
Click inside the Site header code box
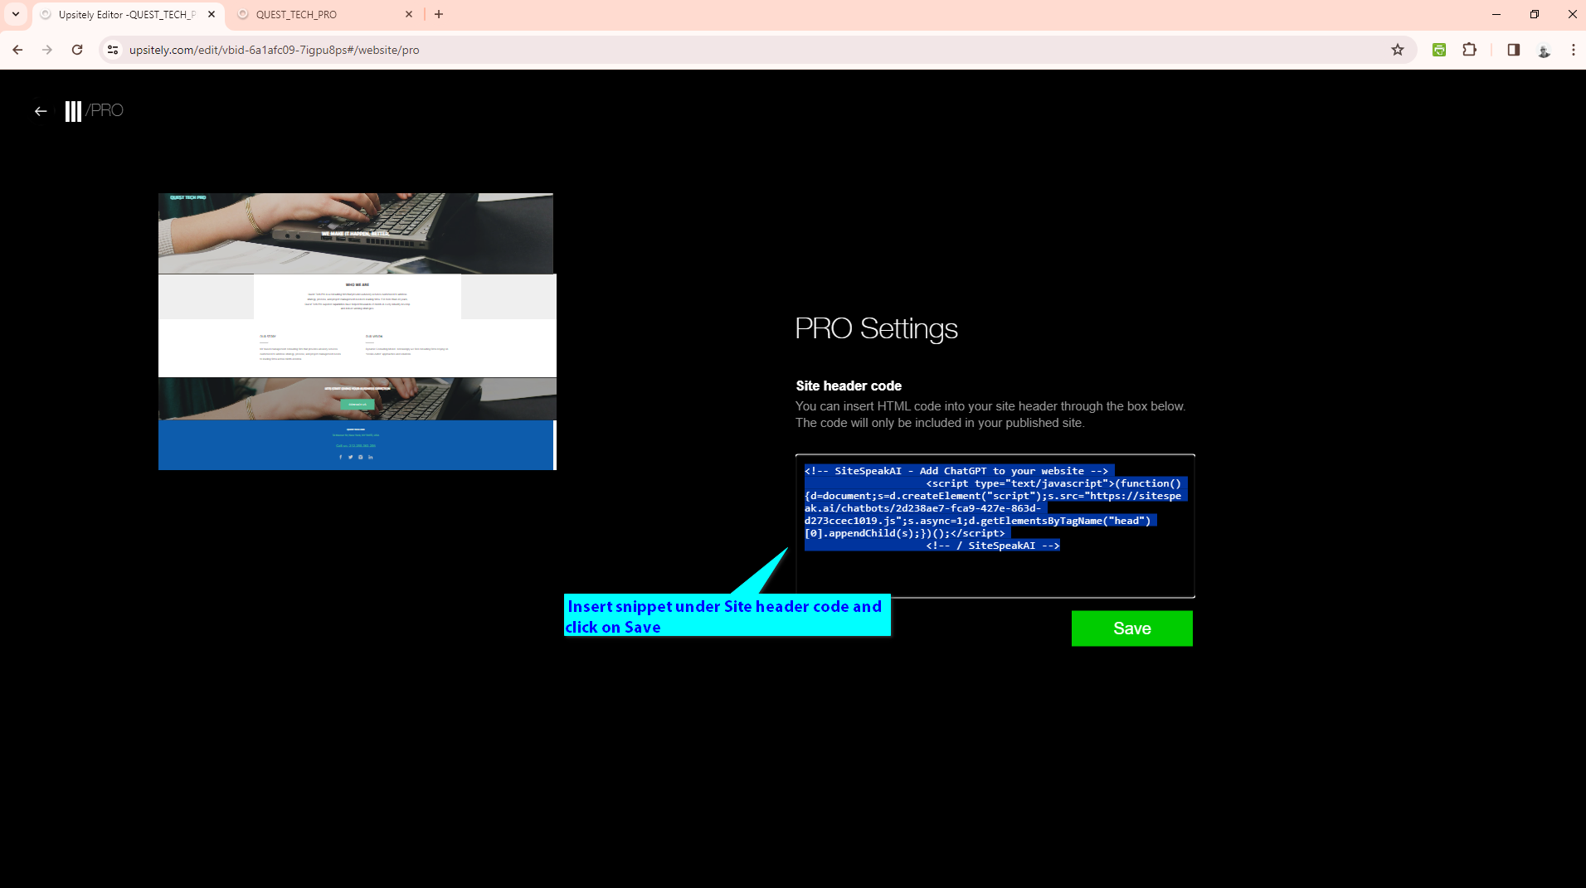point(995,526)
